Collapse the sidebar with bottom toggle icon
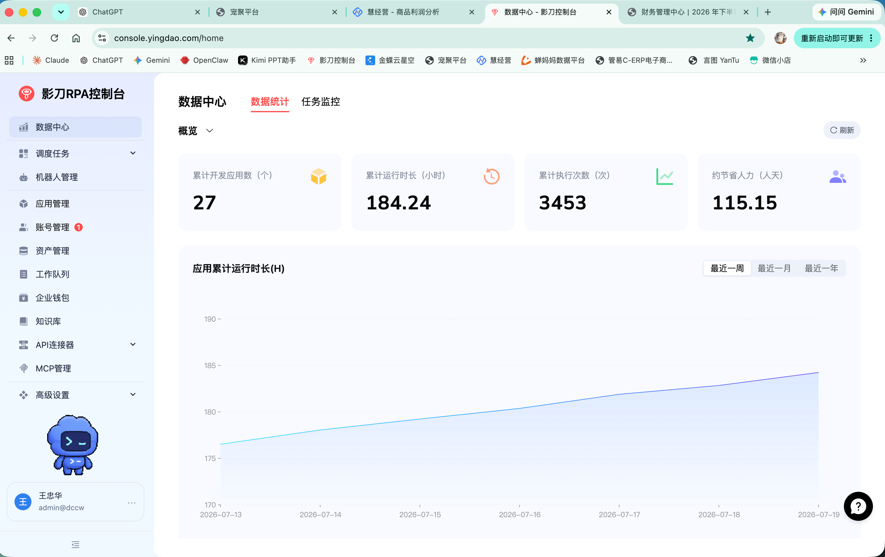This screenshot has width=885, height=557. 75,545
